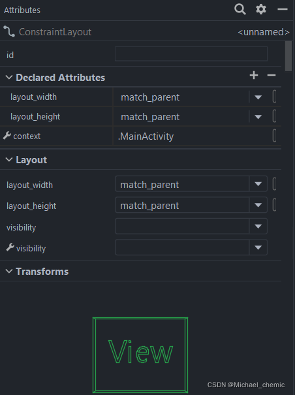
Task: Click the wrench icon beside tools visibility
Action: coord(10,247)
